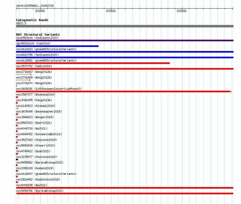241x204 pixels.
Task: Open nsv5567633 (Ebert2021) label
Action: [34, 123]
